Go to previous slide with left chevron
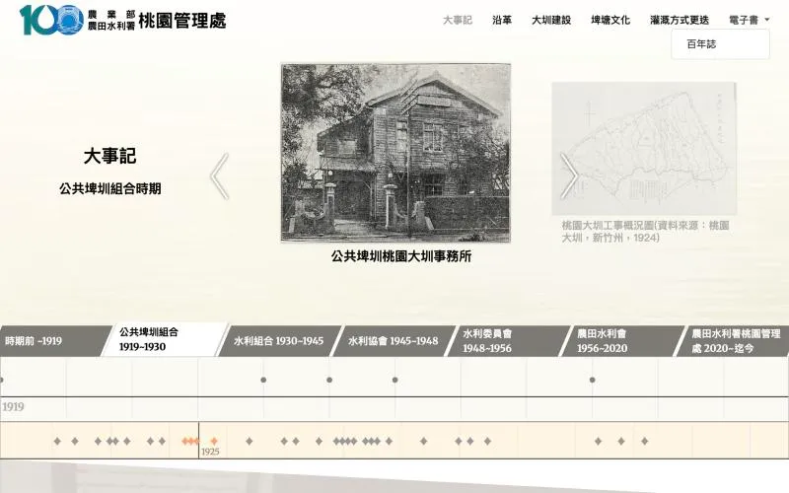 pyautogui.click(x=220, y=176)
